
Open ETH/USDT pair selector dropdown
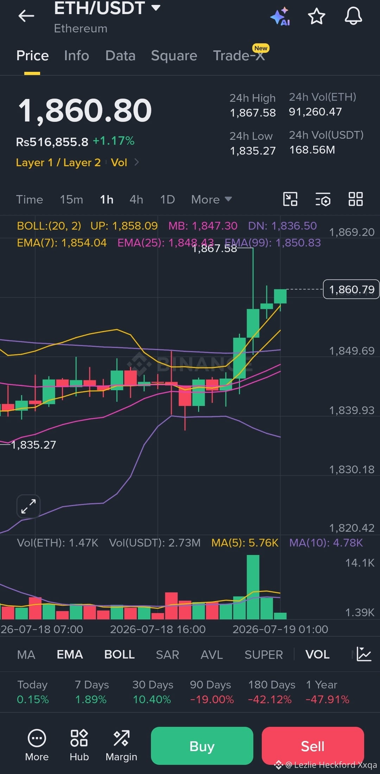tap(107, 8)
